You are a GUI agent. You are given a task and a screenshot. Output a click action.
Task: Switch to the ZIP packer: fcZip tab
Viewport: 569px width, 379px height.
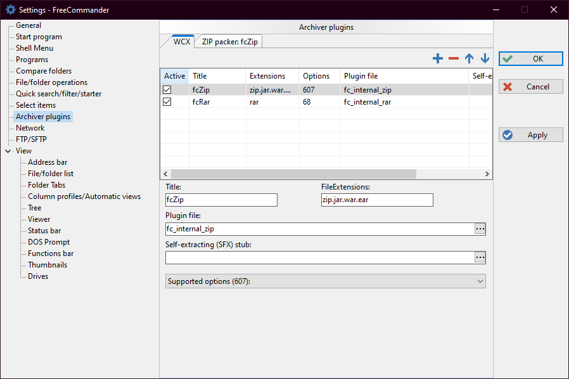[x=230, y=42]
